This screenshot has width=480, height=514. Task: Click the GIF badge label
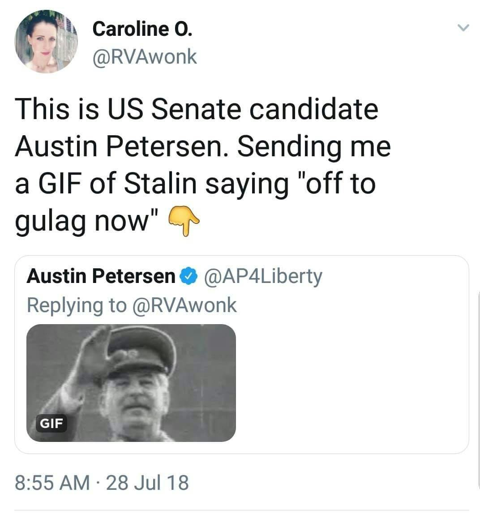(51, 423)
